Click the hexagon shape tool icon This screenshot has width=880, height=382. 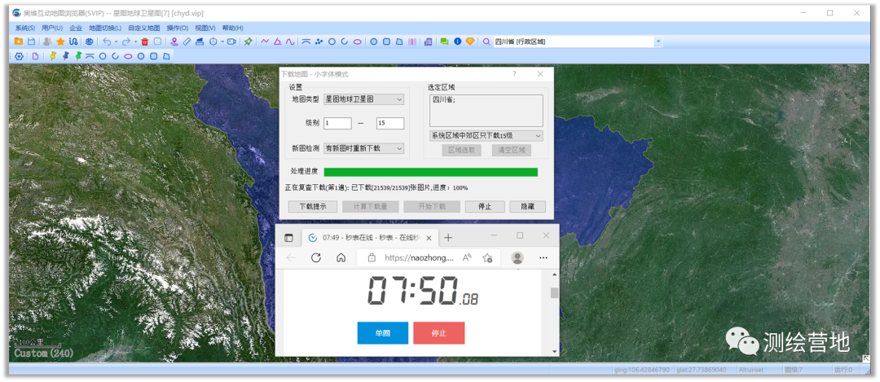(213, 41)
